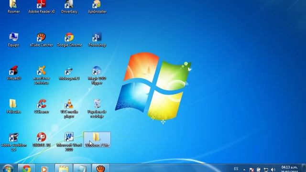This screenshot has width=306, height=172.
Task: Open the Windows Start menu orb
Action: tap(8, 169)
